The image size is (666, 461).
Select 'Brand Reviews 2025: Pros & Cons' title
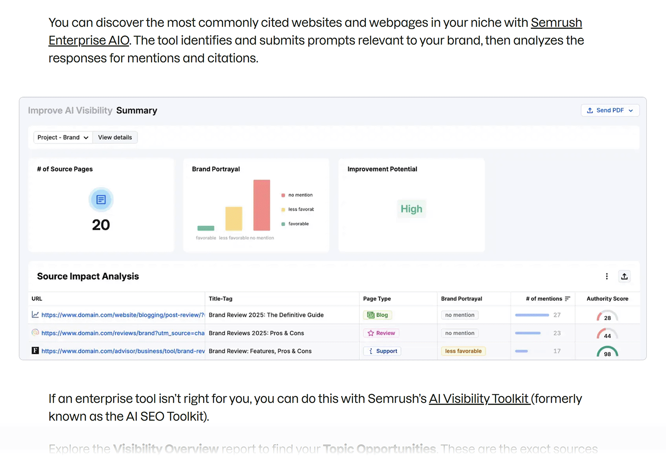[x=256, y=333]
